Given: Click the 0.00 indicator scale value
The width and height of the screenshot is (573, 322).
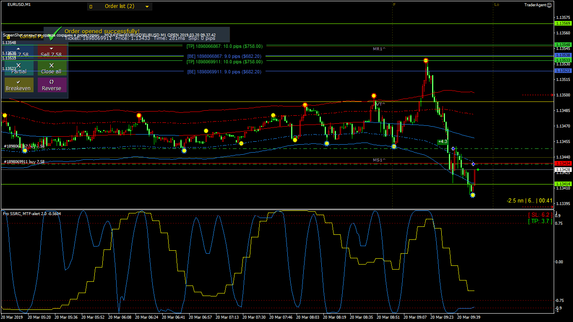Looking at the screenshot, I should coord(559,262).
